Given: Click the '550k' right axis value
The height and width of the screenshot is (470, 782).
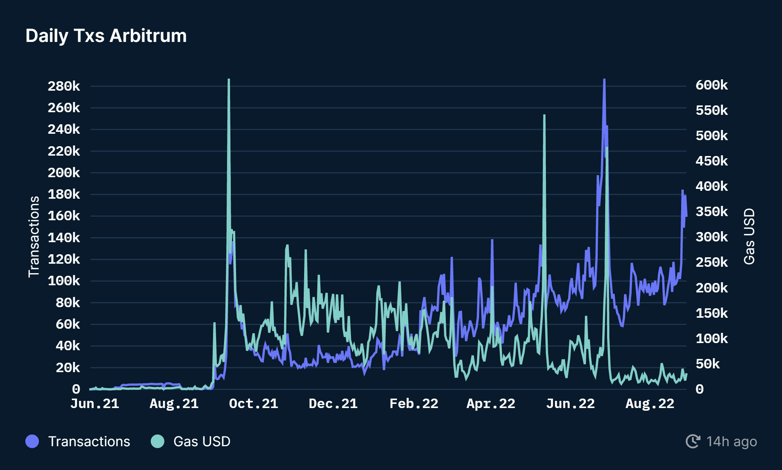Looking at the screenshot, I should [712, 110].
